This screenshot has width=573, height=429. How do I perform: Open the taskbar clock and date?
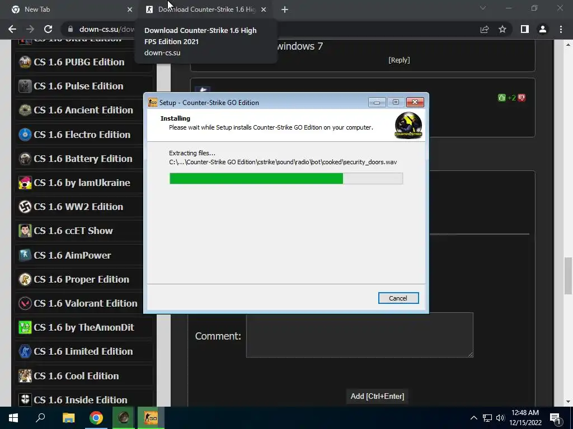point(525,418)
